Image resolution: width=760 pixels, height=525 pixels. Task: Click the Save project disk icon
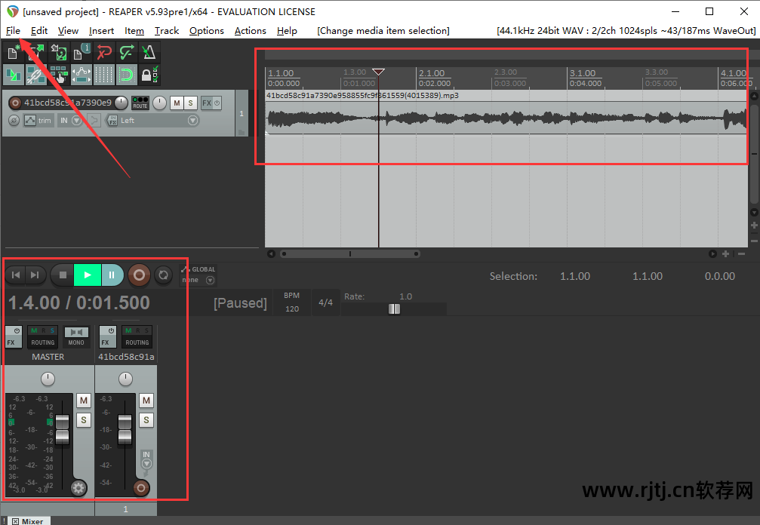59,52
